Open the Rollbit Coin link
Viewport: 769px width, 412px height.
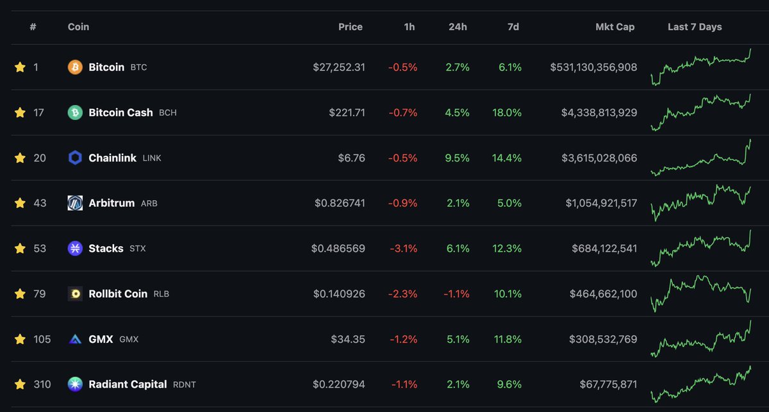tap(118, 293)
